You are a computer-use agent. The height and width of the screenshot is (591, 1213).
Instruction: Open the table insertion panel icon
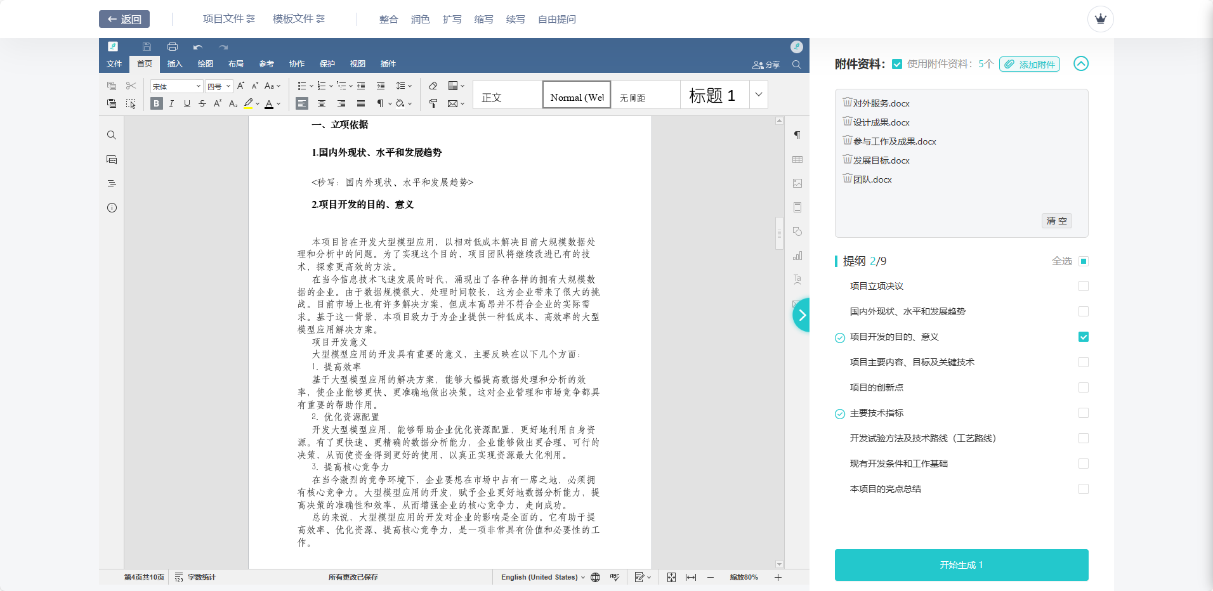797,159
